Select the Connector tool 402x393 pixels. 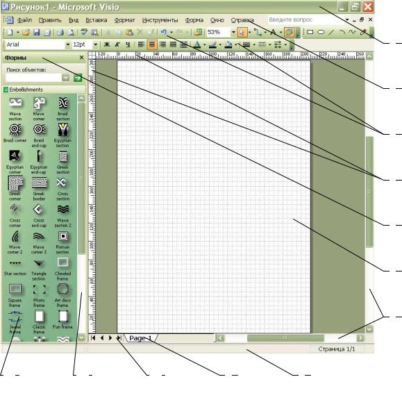pyautogui.click(x=258, y=33)
